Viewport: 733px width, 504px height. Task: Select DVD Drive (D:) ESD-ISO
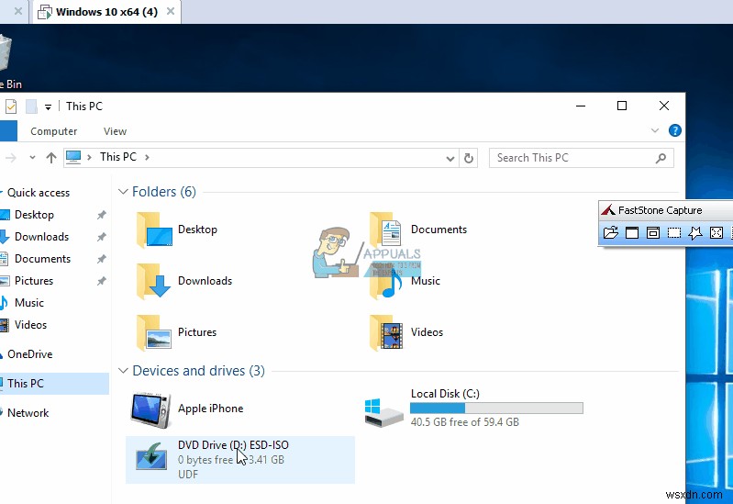point(239,460)
